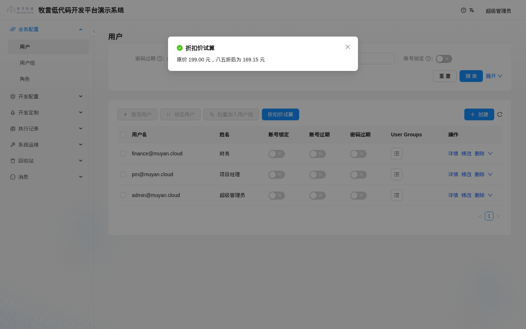This screenshot has height=329, width=526.
Task: Show the 账号锁定 filter help tooltip
Action: click(428, 58)
